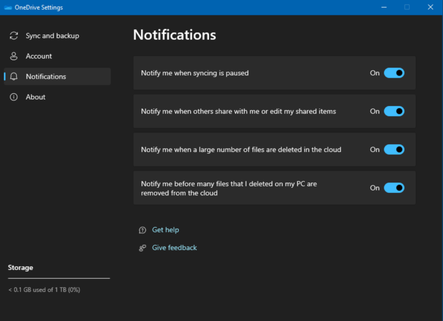Viewport: 443px width, 321px height.
Task: Click the Storage heading
Action: (x=20, y=268)
